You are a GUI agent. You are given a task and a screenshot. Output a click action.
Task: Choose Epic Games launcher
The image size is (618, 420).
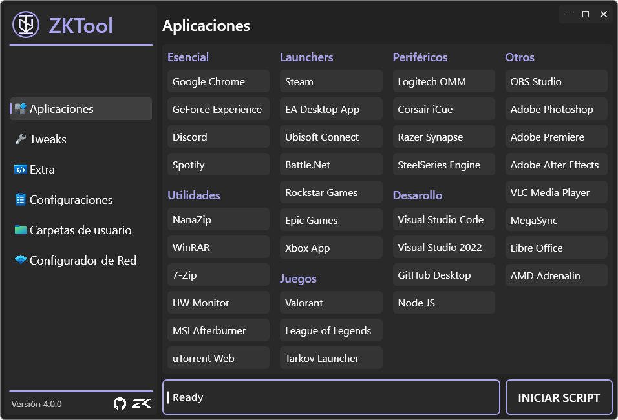click(x=331, y=220)
